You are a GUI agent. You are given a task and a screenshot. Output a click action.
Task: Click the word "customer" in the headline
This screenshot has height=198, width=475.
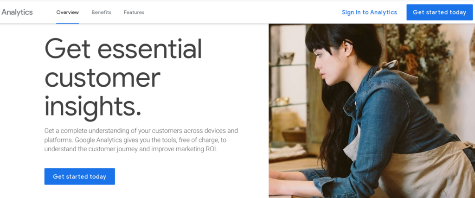(x=103, y=78)
